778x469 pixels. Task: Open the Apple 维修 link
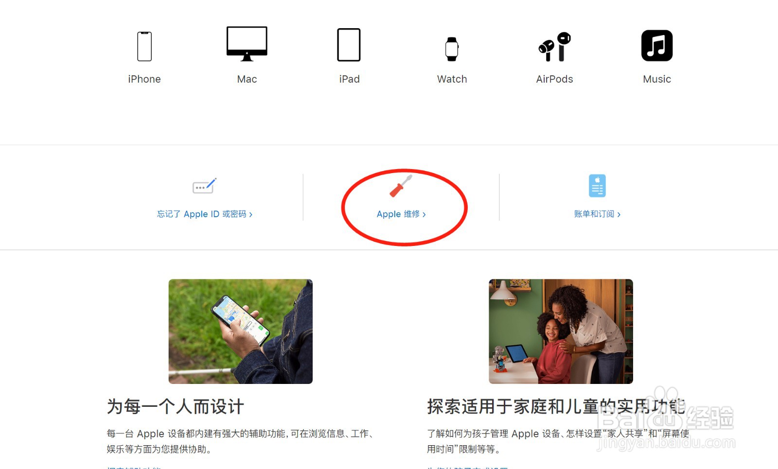click(401, 214)
